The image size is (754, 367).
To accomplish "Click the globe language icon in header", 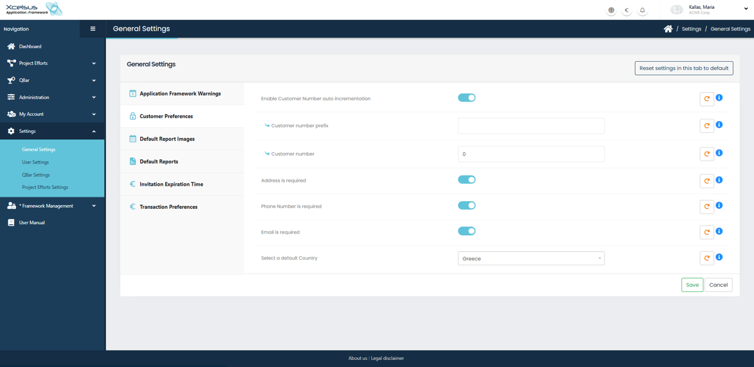I will click(x=611, y=10).
